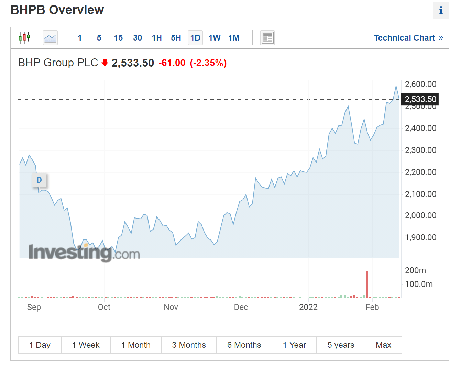Viewport: 461px width, 369px height.
Task: Set interval to 1 minute
Action: [80, 38]
